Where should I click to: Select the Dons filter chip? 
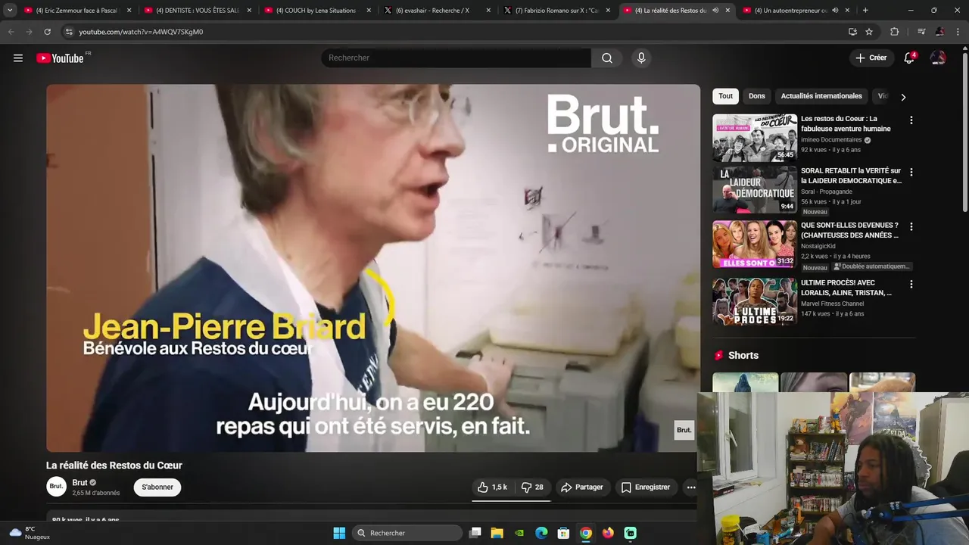click(x=757, y=96)
